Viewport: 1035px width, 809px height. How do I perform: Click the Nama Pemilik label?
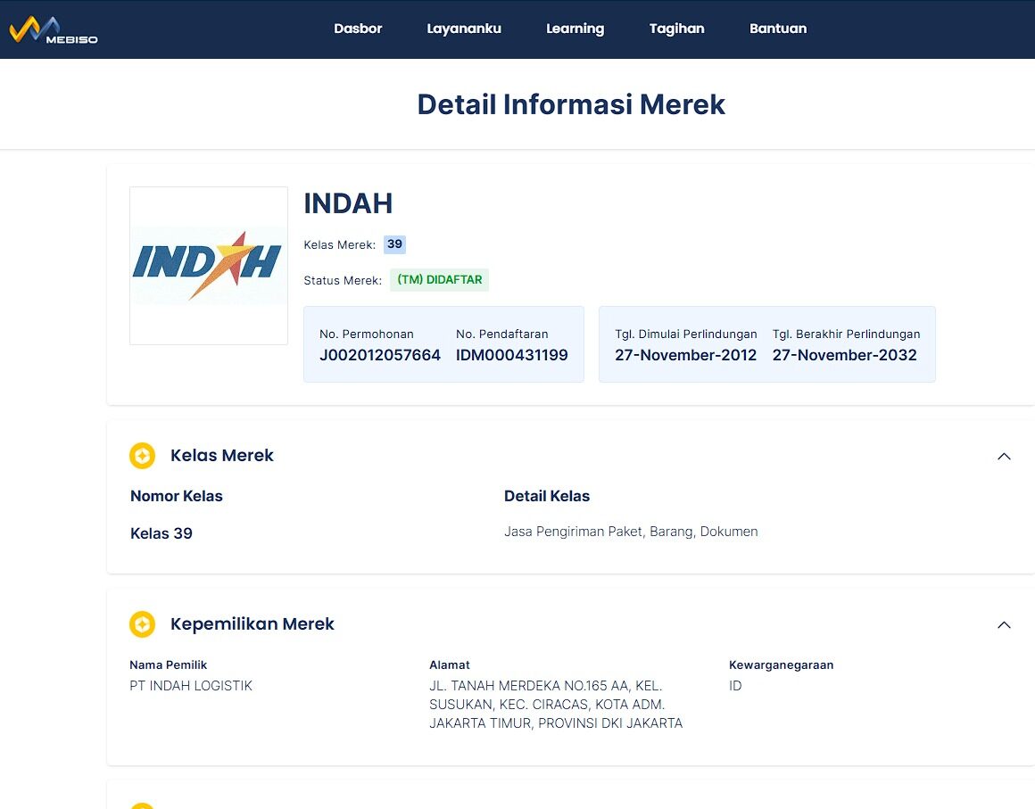click(x=169, y=665)
